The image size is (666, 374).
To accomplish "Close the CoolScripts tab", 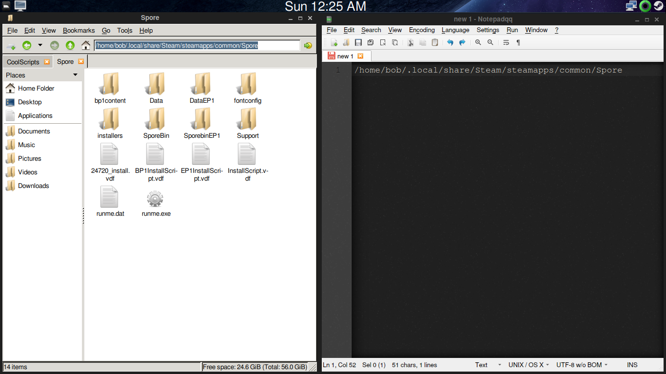I will click(47, 62).
